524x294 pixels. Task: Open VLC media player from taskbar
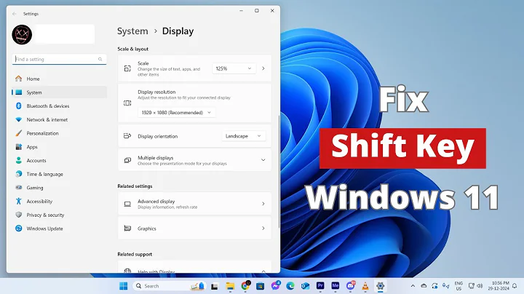coord(365,286)
